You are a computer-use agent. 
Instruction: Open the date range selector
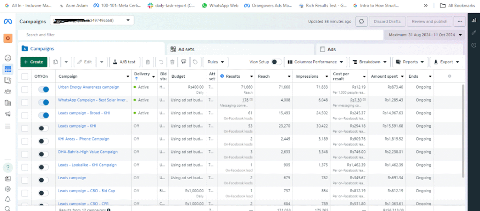(x=424, y=35)
